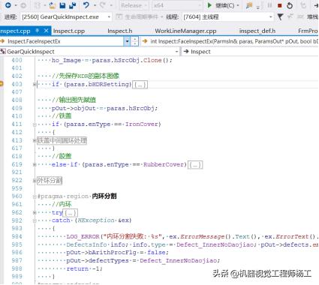Viewport: 319px width, 285px height.
Task: Click the LOG_ERROR call on line 984
Action: tap(83, 236)
